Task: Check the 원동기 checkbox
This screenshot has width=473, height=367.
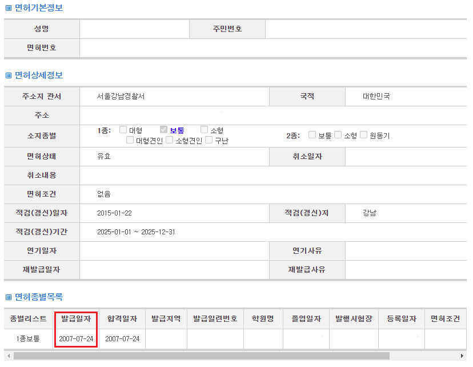Action: pyautogui.click(x=363, y=134)
